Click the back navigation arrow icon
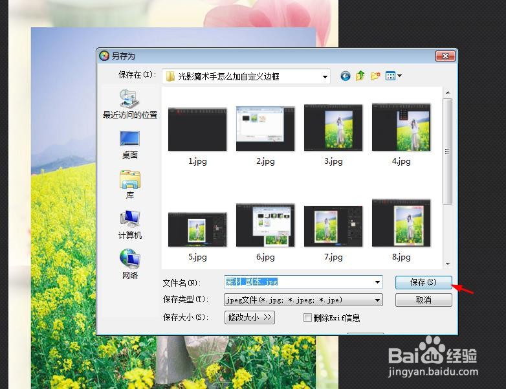The image size is (506, 389). tap(346, 76)
